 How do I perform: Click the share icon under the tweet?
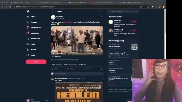coord(101,69)
